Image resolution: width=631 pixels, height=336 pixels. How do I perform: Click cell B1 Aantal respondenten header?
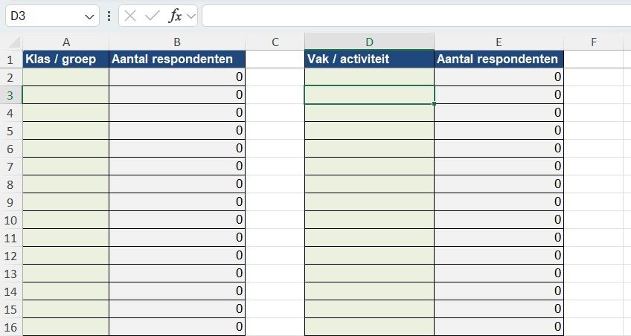pos(177,59)
